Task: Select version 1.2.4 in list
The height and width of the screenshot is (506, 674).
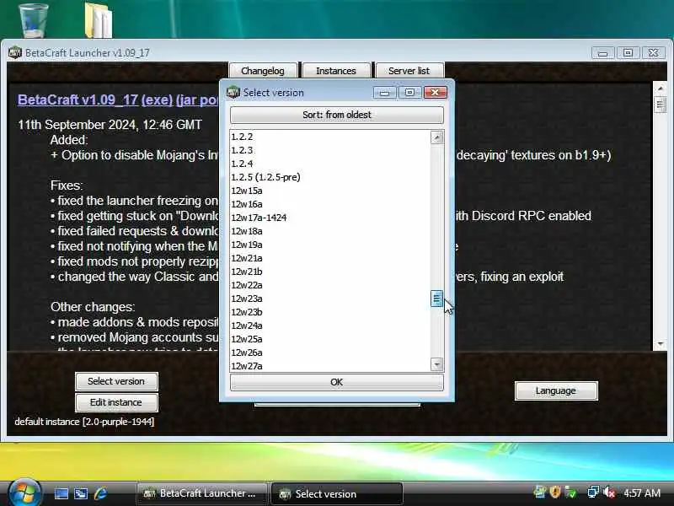Action: point(330,164)
